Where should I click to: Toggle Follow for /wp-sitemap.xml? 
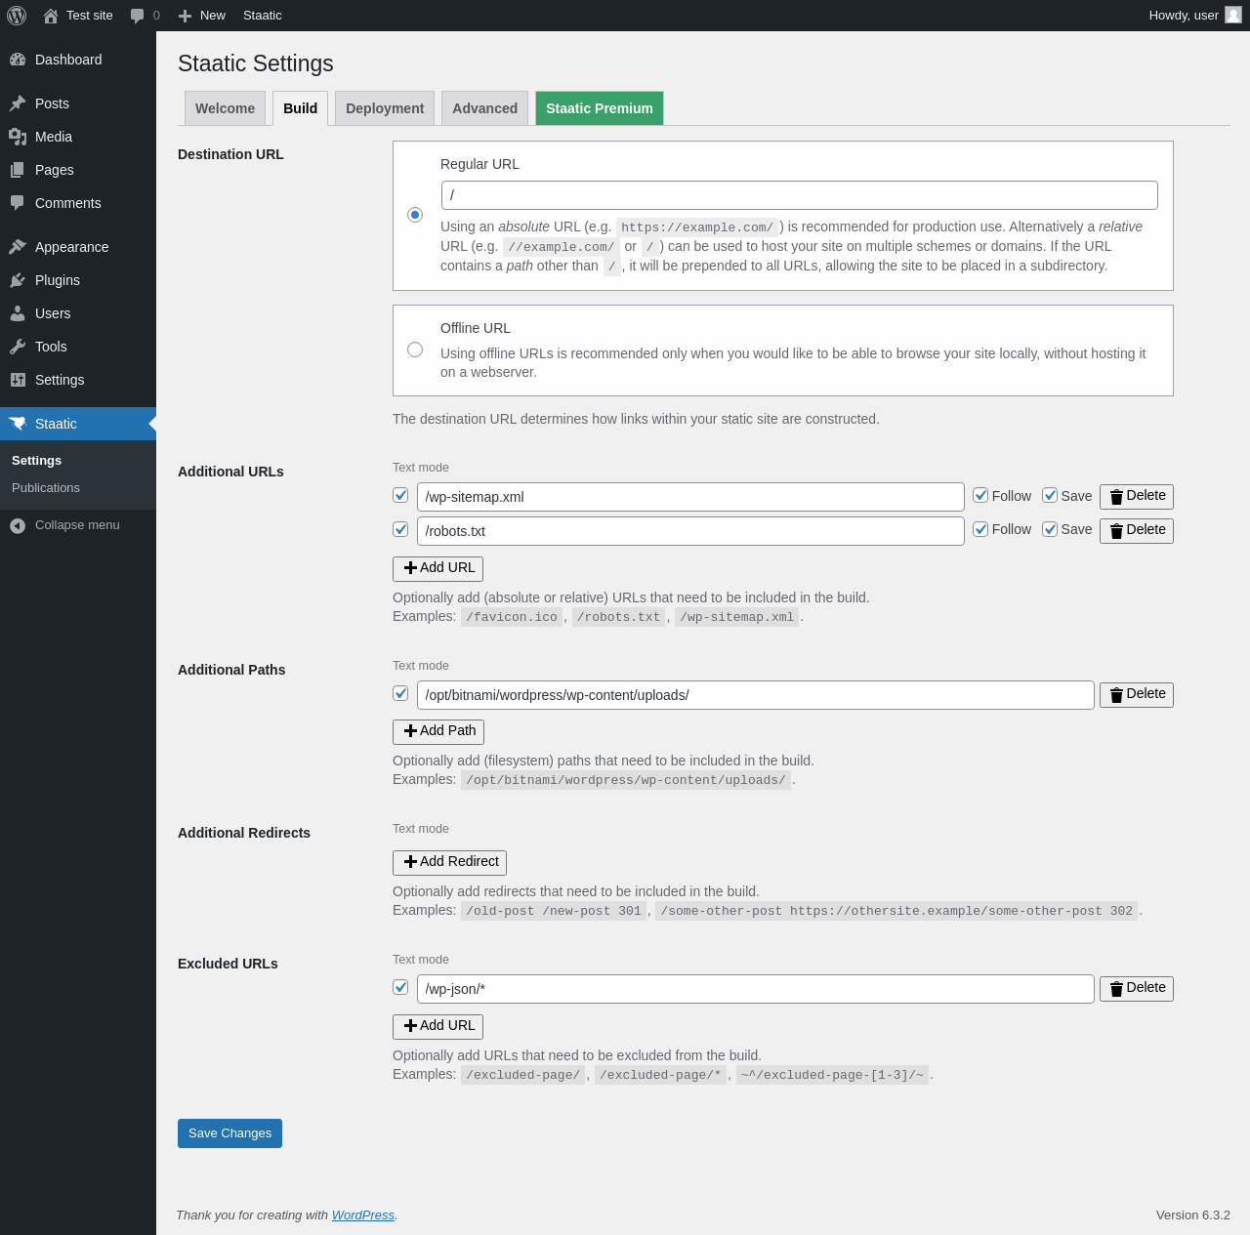tap(980, 495)
